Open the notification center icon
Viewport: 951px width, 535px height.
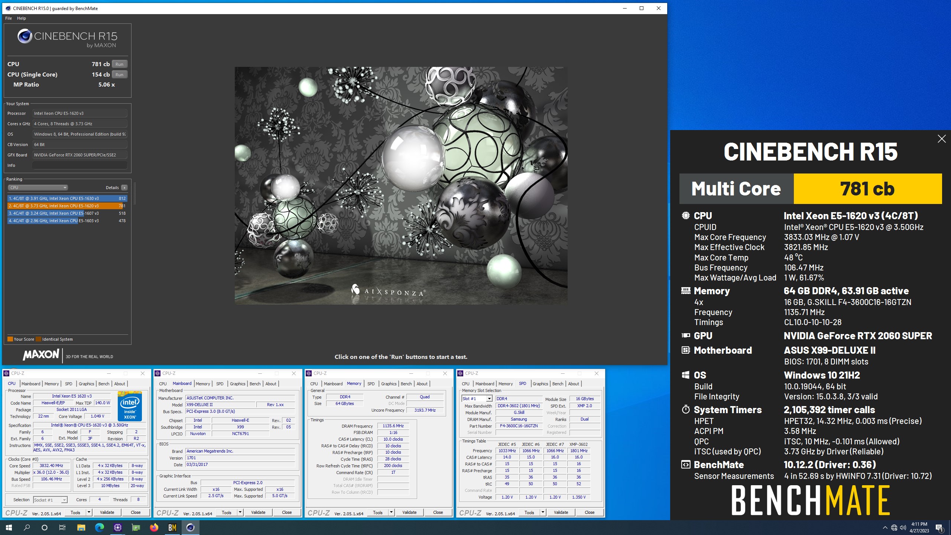click(x=939, y=528)
